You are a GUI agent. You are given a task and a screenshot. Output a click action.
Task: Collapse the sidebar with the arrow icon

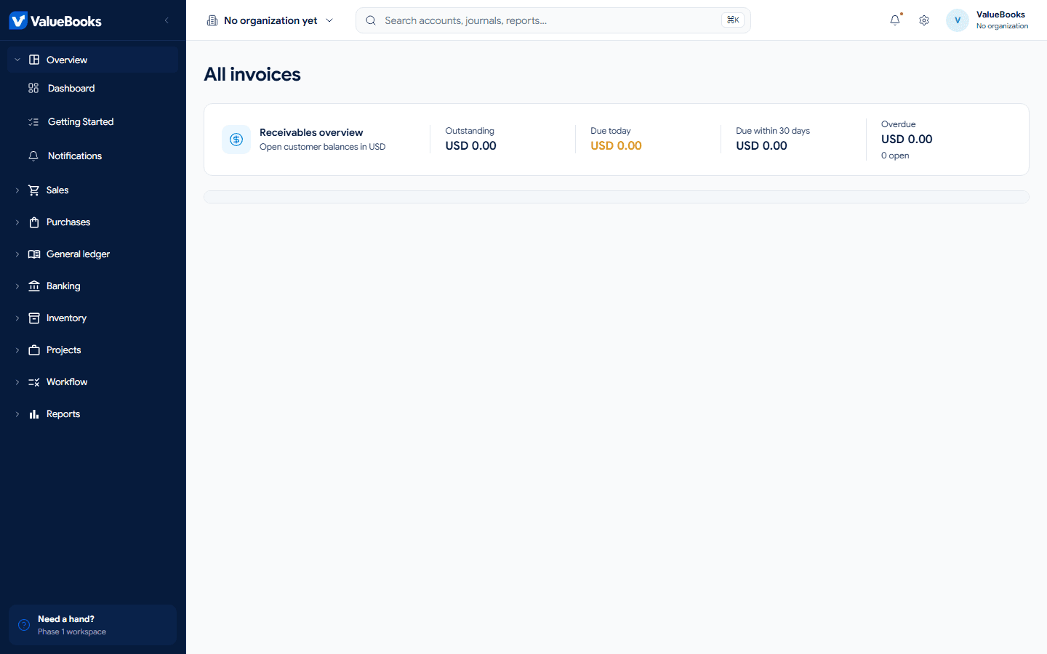click(x=167, y=20)
